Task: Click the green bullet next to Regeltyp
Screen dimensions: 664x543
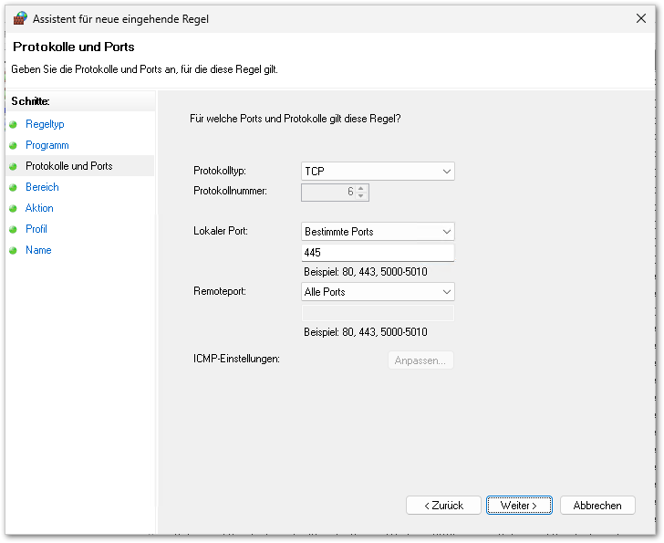Action: [x=13, y=124]
